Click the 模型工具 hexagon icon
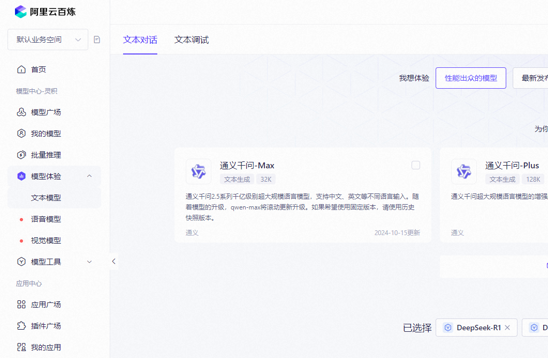Image resolution: width=548 pixels, height=358 pixels. coord(21,262)
